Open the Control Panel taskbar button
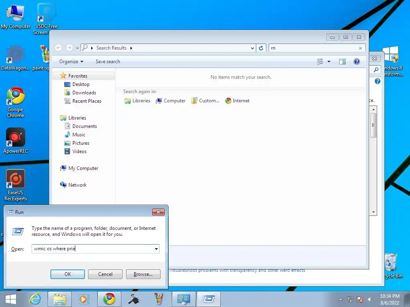This screenshot has width=410, height=307. [x=183, y=299]
